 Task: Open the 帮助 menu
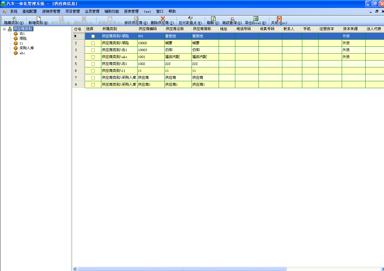pos(172,11)
